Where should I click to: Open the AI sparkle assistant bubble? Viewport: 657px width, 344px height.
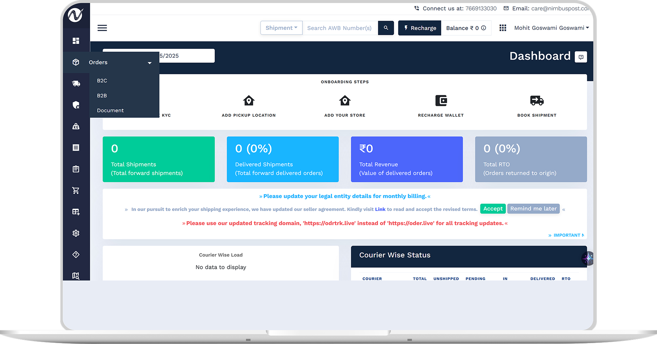[x=588, y=258]
